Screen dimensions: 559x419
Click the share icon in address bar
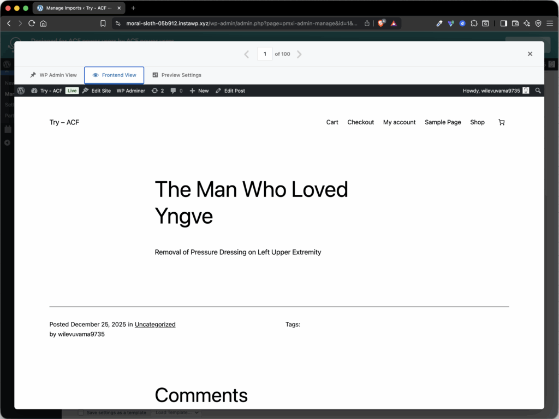pyautogui.click(x=367, y=23)
